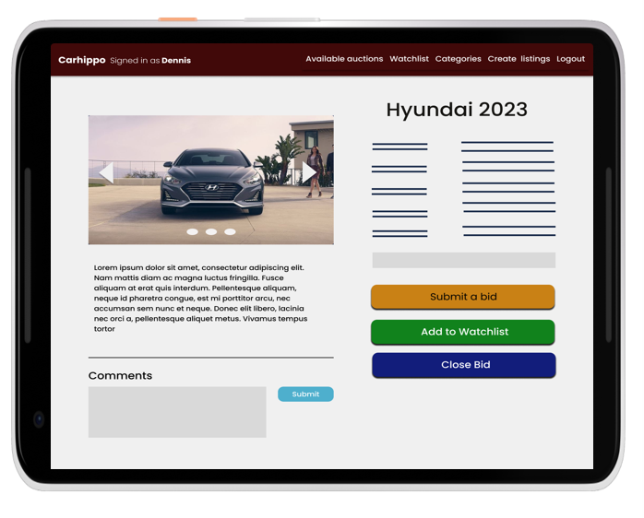The height and width of the screenshot is (518, 644).
Task: Click the Carhippo brand logo
Action: [81, 60]
